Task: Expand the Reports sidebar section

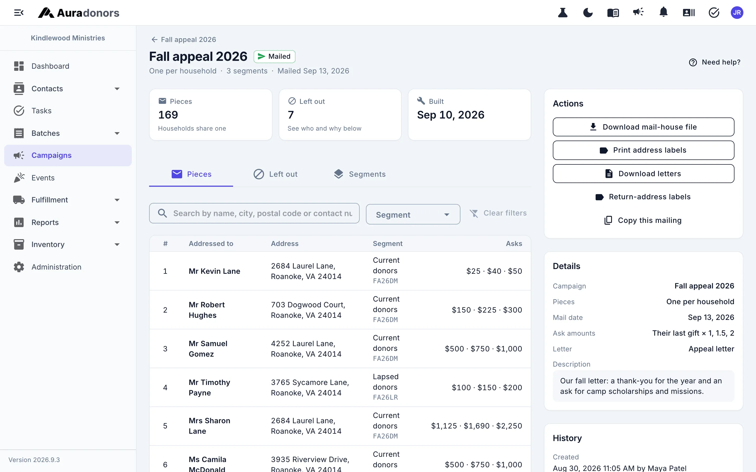Action: 68,222
